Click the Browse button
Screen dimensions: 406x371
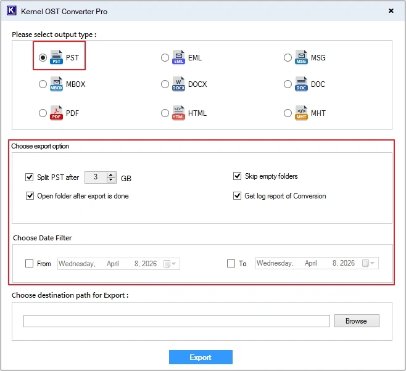tap(357, 321)
